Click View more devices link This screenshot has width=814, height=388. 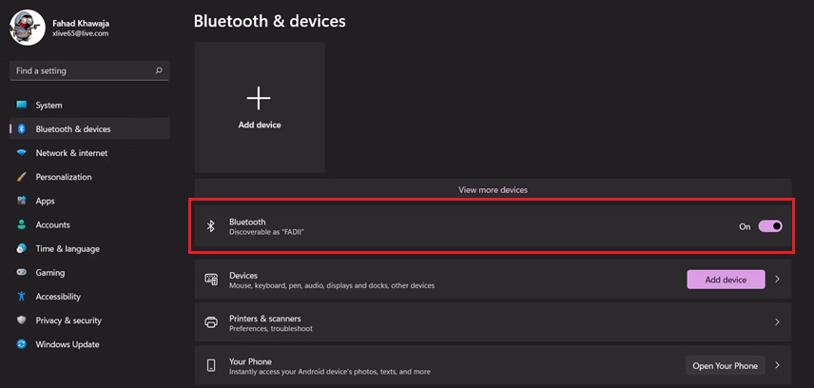(x=493, y=189)
